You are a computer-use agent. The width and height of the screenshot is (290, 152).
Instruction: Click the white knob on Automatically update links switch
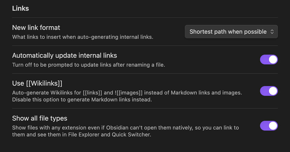(x=273, y=60)
